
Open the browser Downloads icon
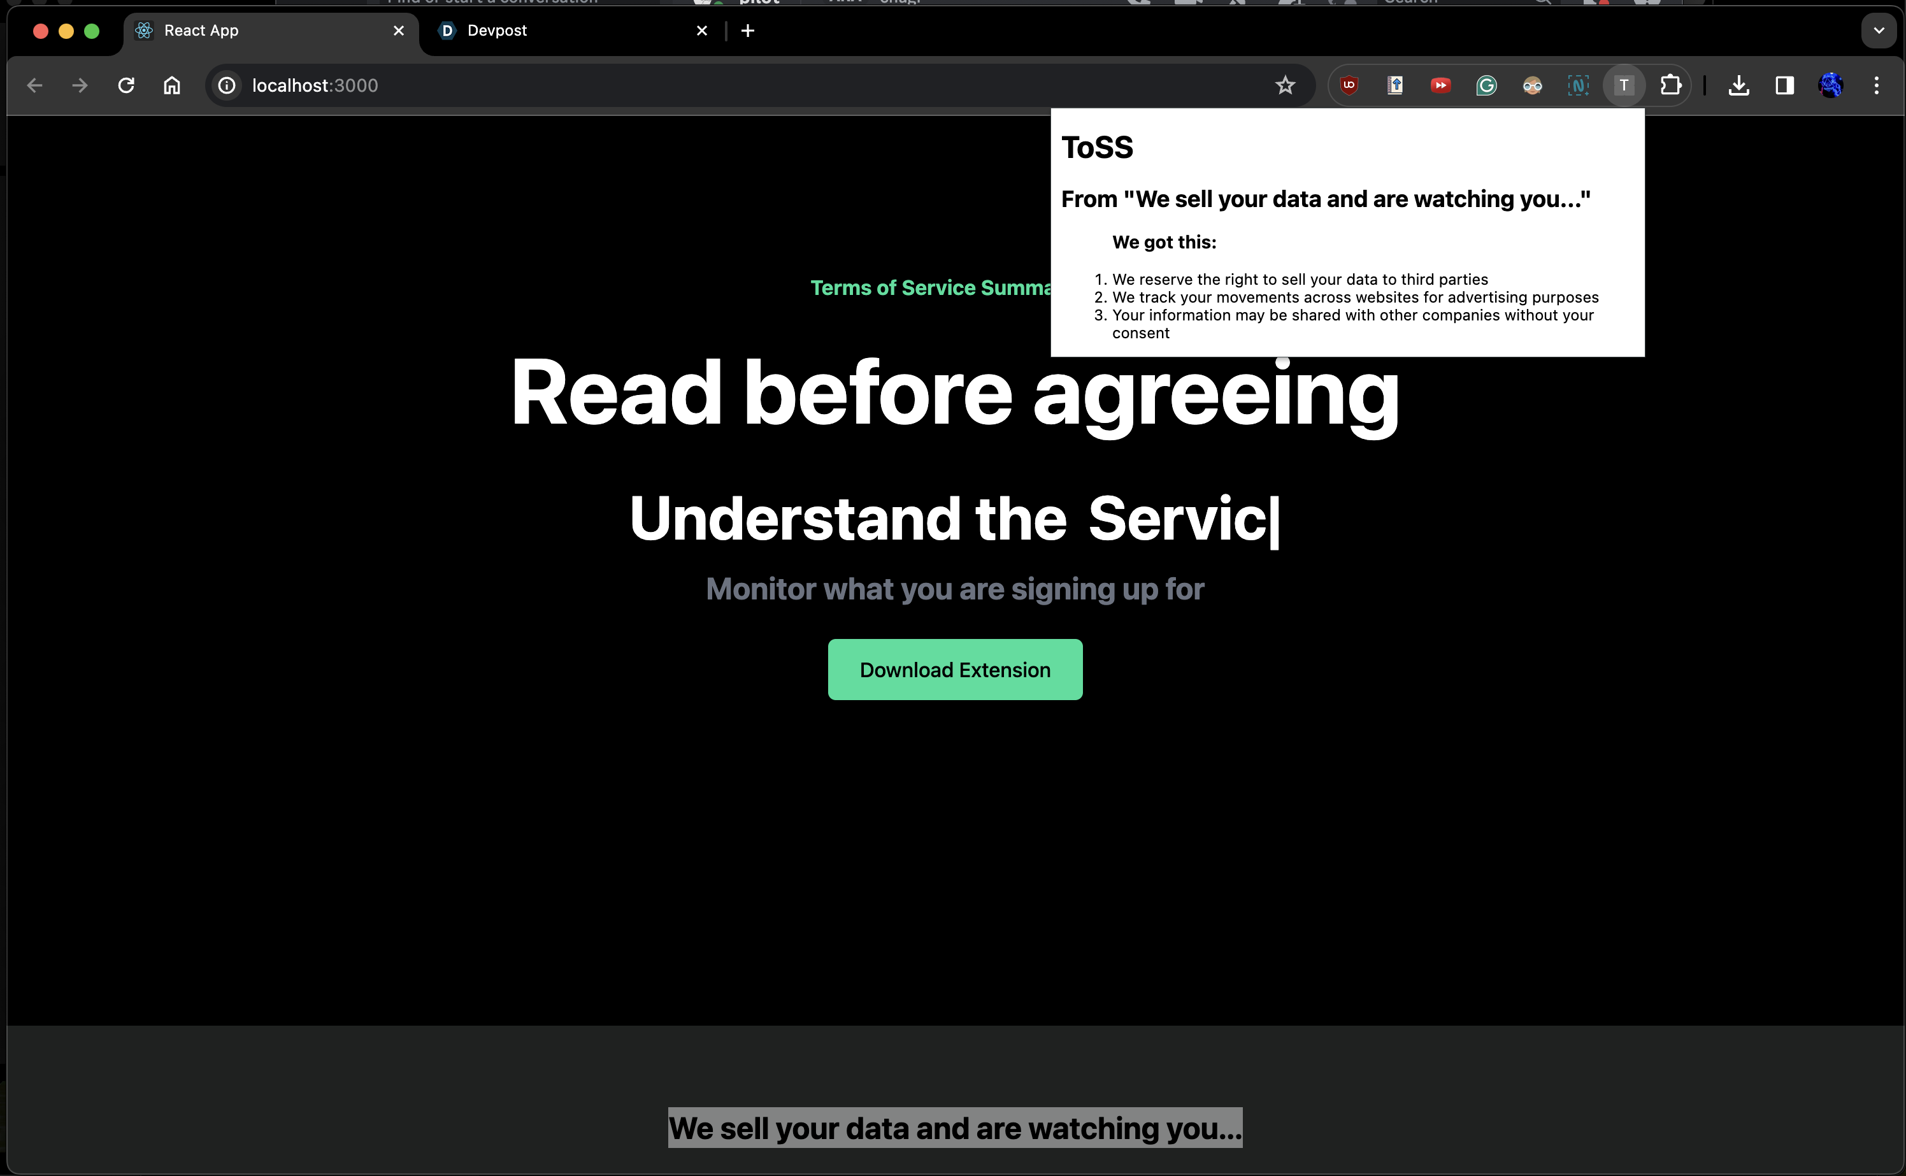tap(1739, 85)
